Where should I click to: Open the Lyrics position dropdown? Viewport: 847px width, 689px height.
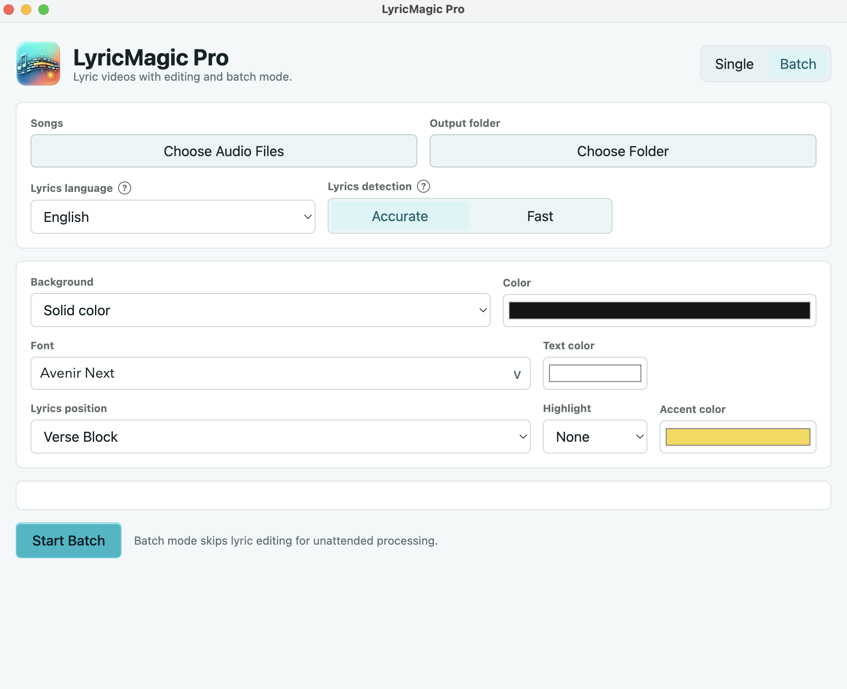[281, 437]
